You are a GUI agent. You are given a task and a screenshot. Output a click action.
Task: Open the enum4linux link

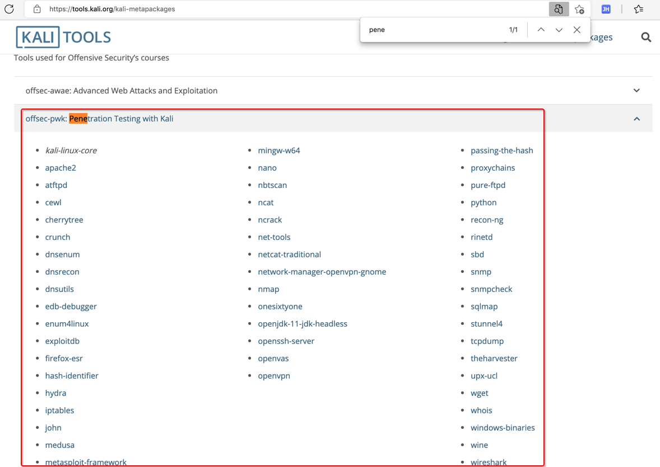67,324
